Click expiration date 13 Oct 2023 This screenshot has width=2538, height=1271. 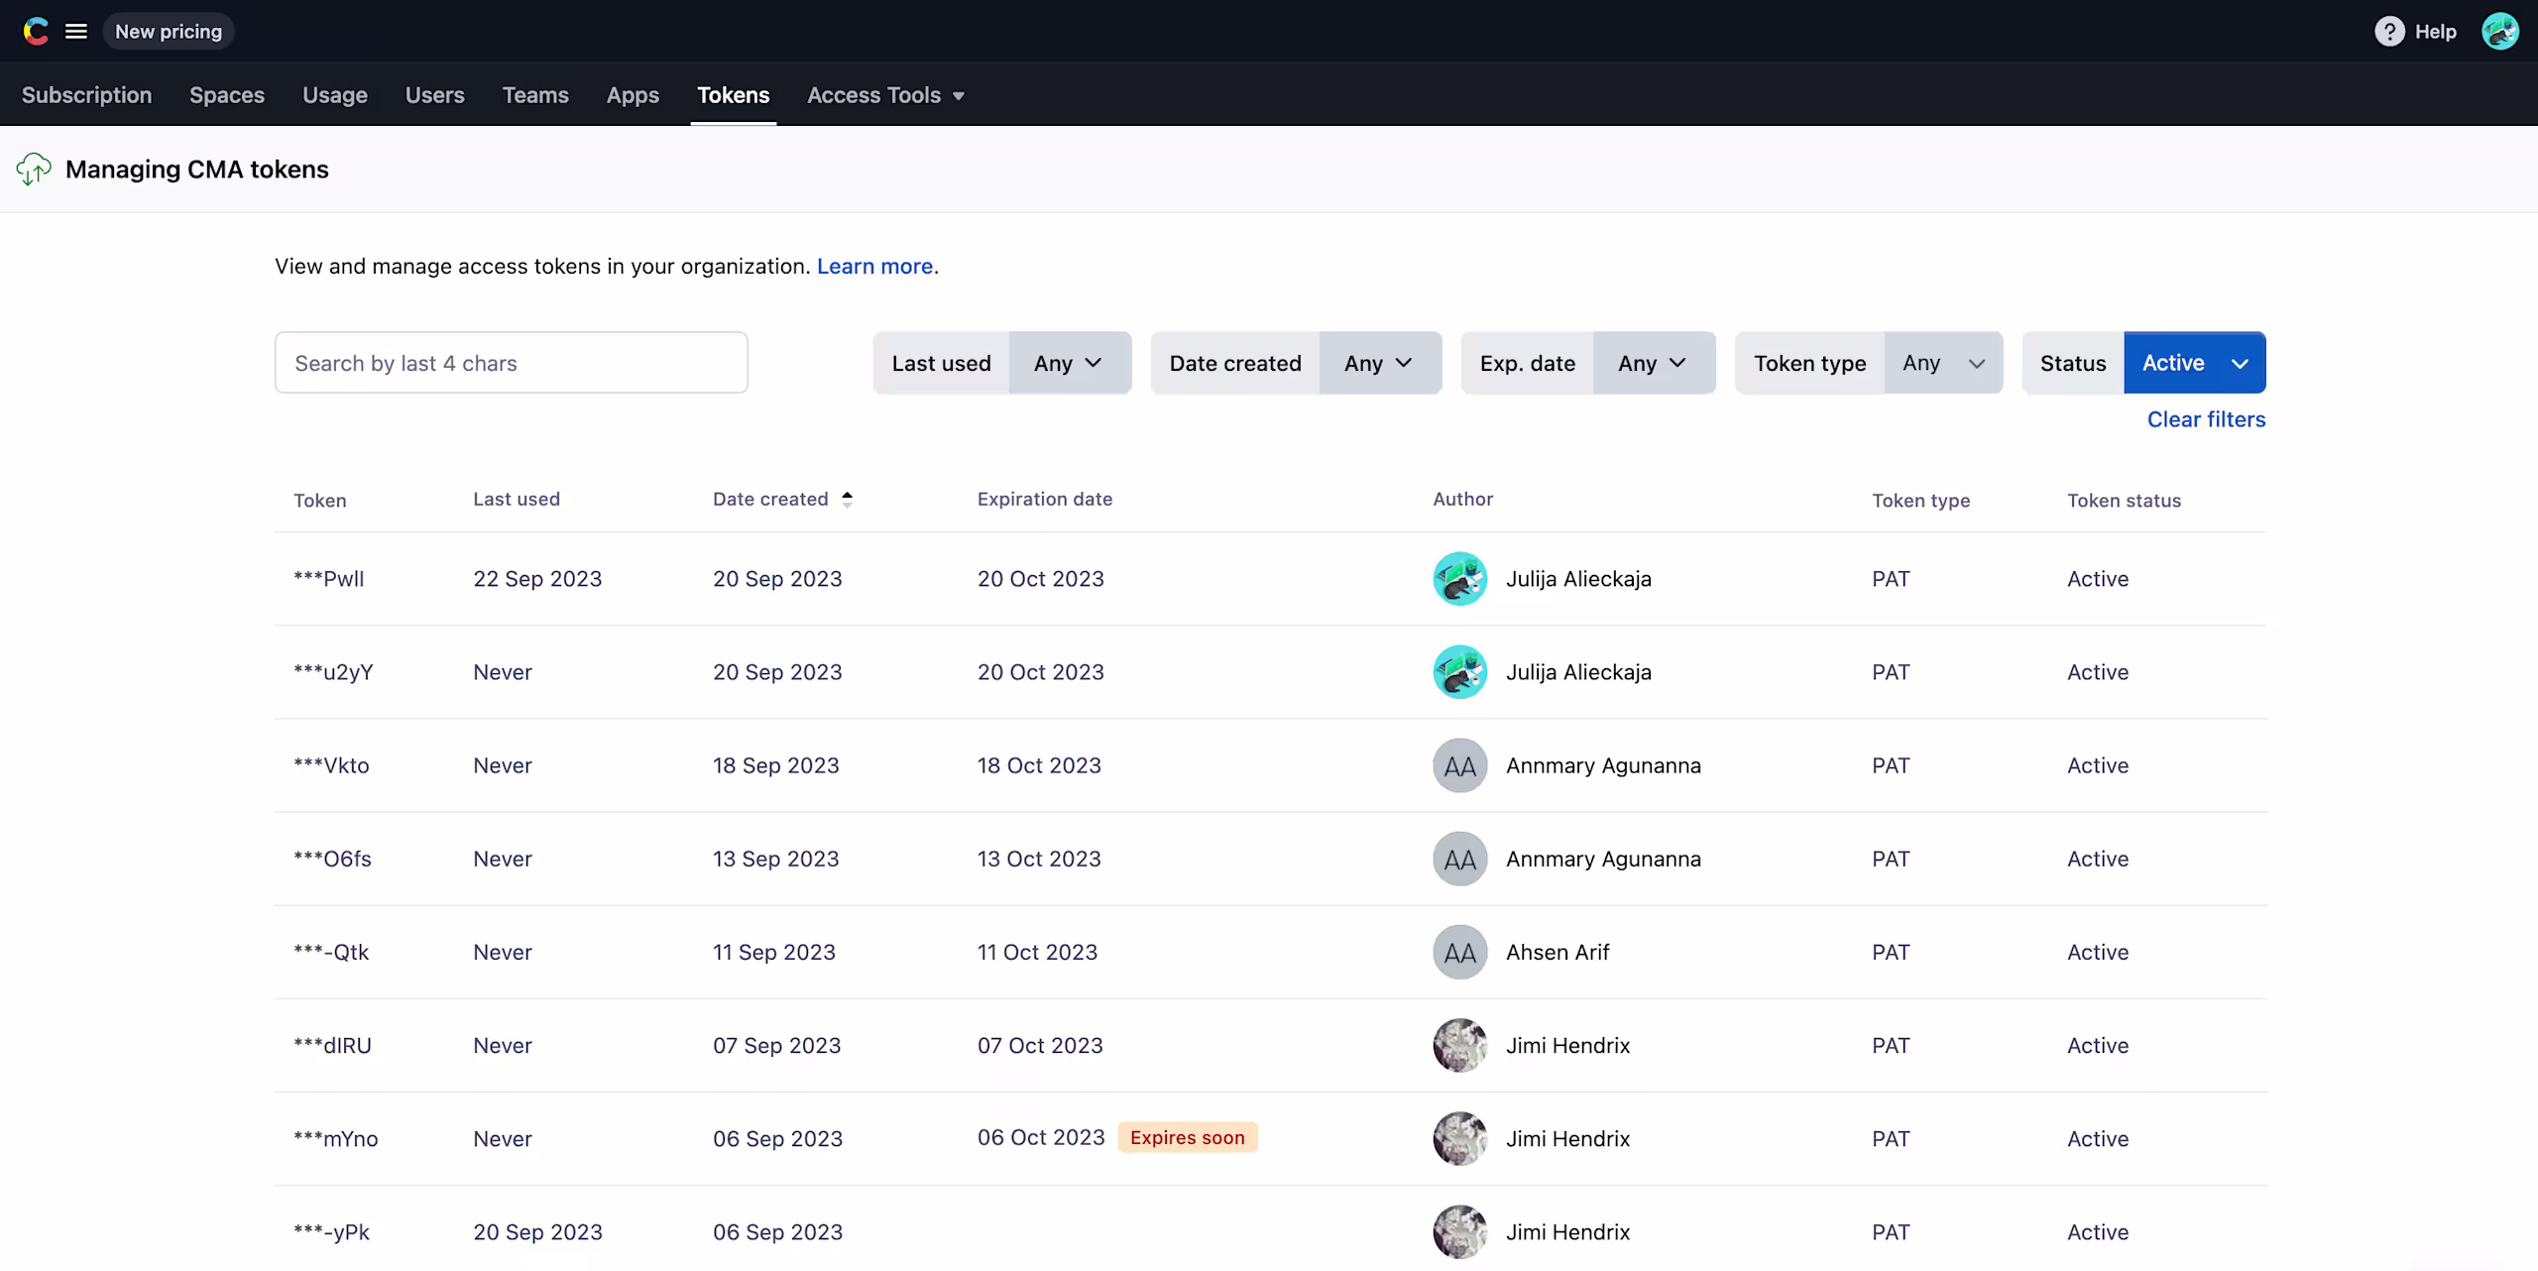point(1039,859)
